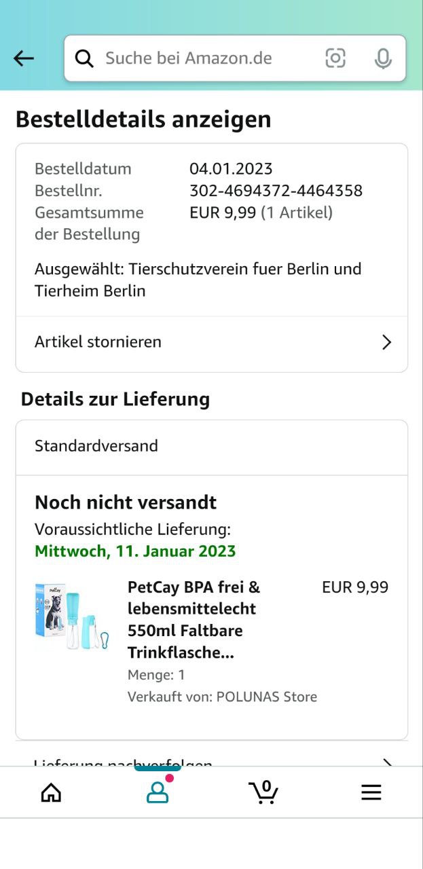This screenshot has height=869, width=423.
Task: Open the hamburger menu icon
Action: (x=371, y=792)
